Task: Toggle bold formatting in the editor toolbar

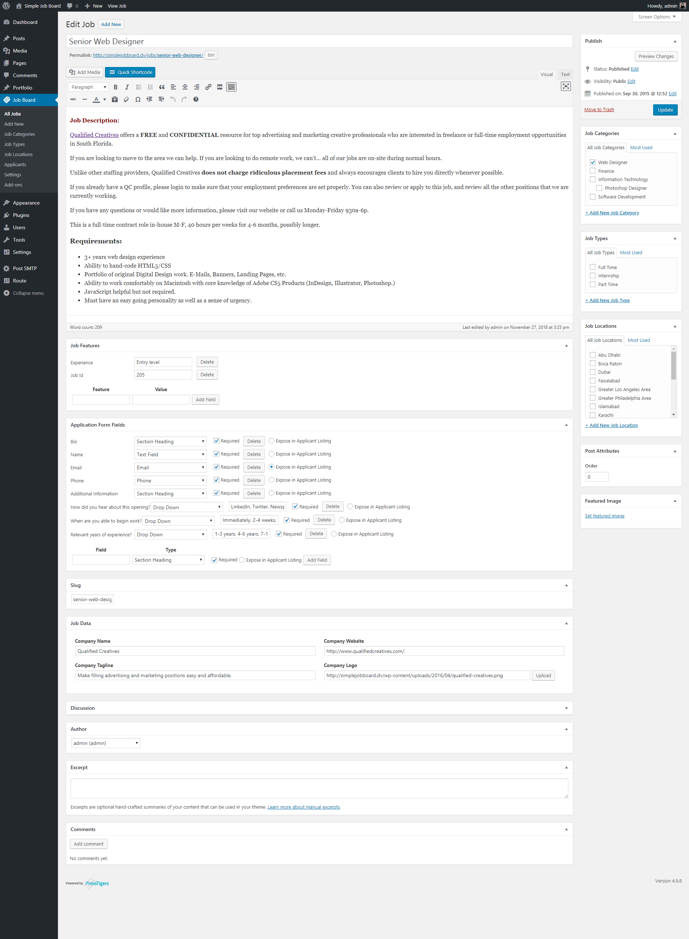Action: (x=115, y=87)
